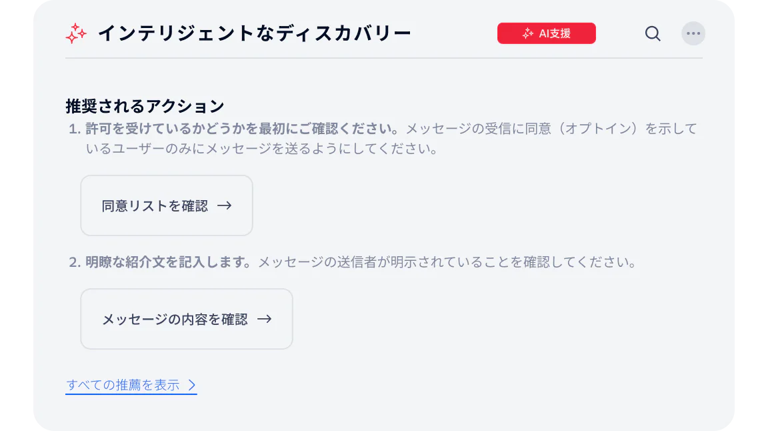Click the インテリジェントなディスカバリー title

pos(255,33)
